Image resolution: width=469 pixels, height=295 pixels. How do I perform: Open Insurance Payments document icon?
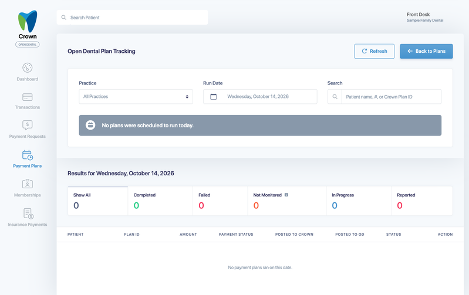point(28,213)
